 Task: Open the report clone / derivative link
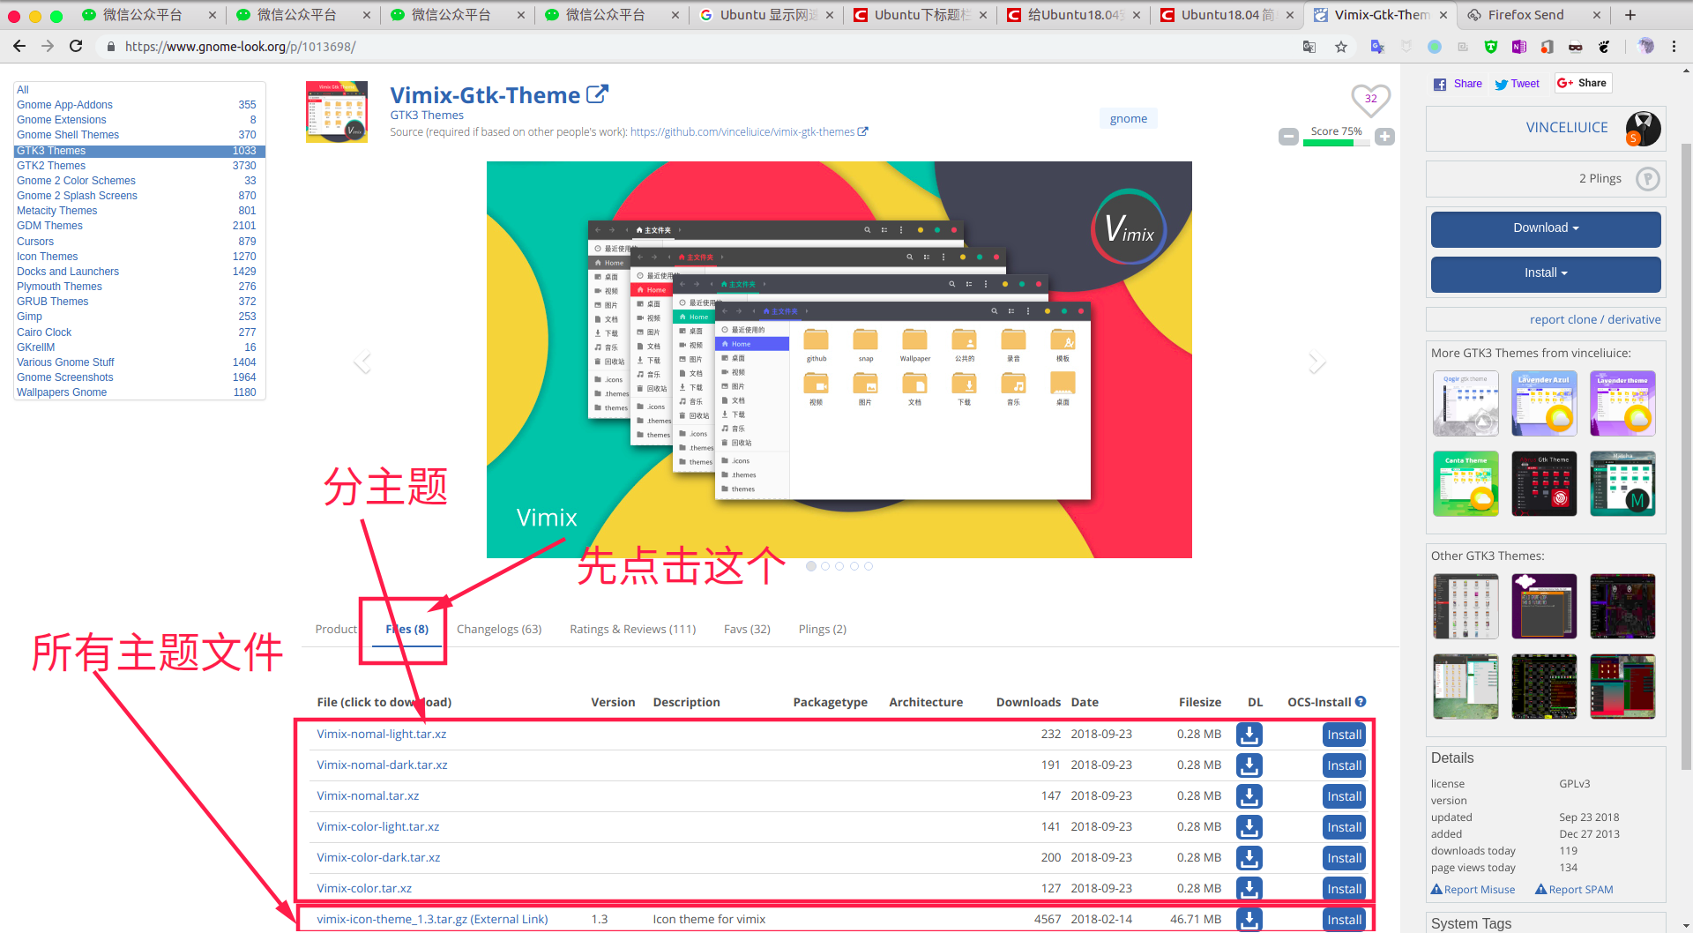[x=1594, y=319]
